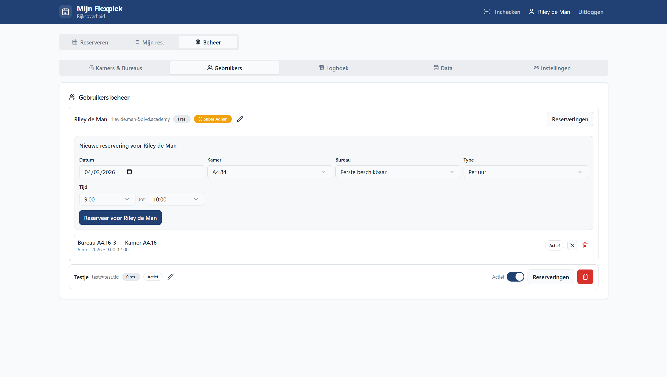Image resolution: width=667 pixels, height=378 pixels.
Task: Click the Mijn Flexplek calendar logo icon
Action: pyautogui.click(x=66, y=12)
